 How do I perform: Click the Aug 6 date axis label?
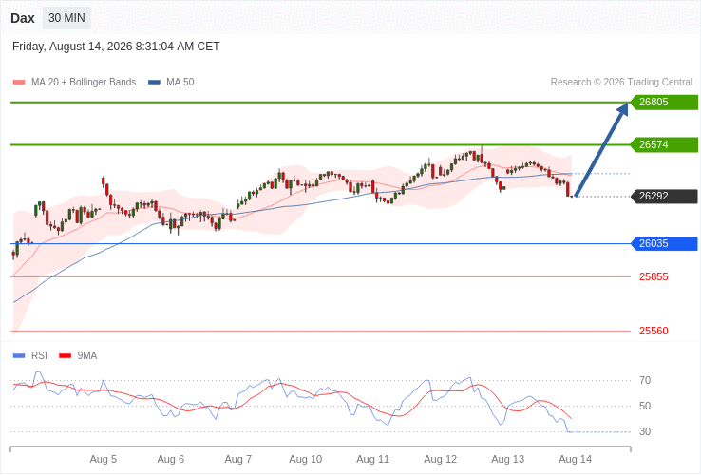click(x=171, y=460)
